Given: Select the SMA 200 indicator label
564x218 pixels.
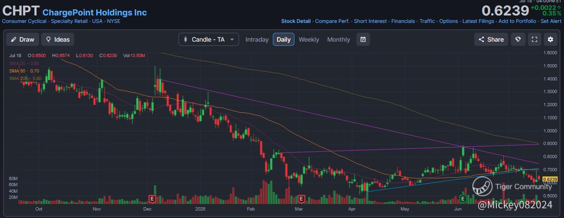Looking at the screenshot, I should click(25, 79).
